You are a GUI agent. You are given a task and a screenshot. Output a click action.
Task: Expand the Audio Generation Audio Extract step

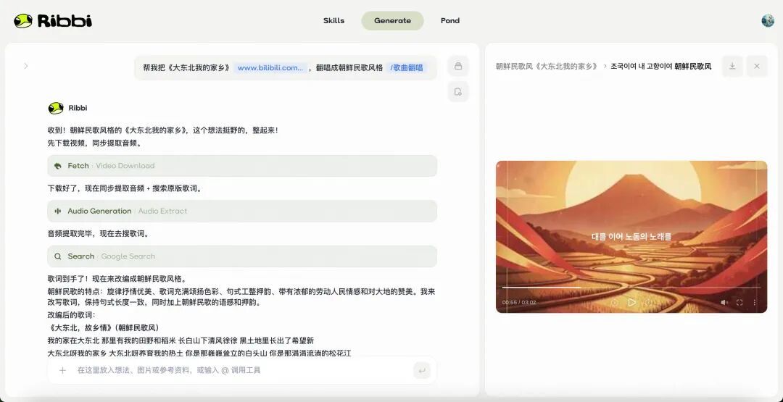242,211
